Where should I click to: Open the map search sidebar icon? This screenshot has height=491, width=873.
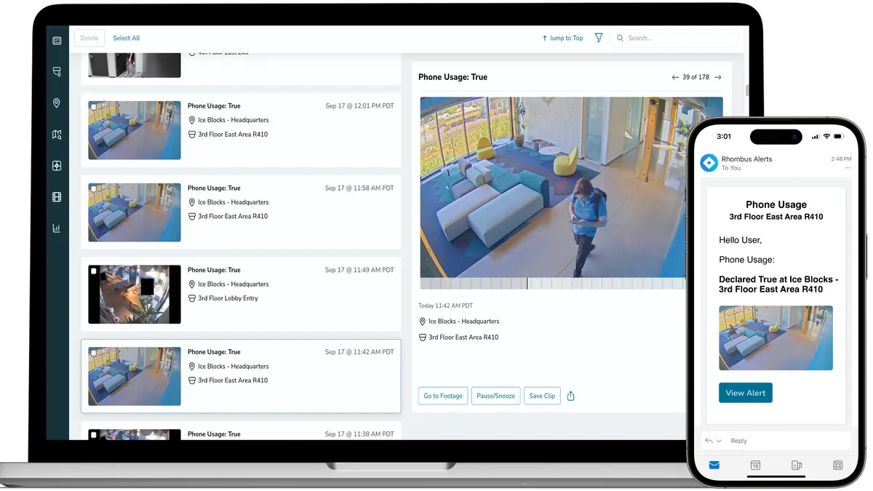coord(57,135)
